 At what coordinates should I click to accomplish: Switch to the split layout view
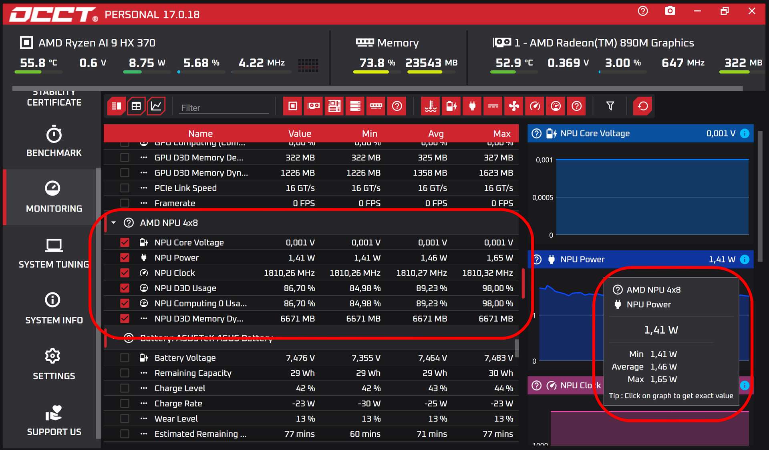(x=116, y=106)
